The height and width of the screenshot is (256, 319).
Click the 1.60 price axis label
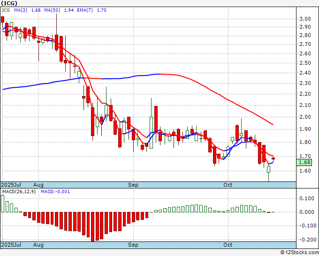tap(305, 171)
